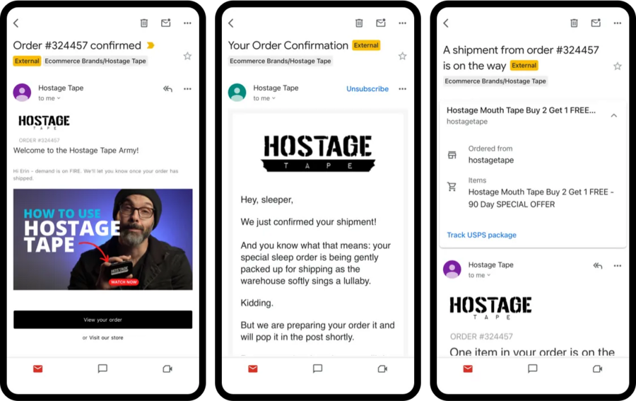Open Chat tab in 'Order #324457 confirmed' screen

coord(102,368)
